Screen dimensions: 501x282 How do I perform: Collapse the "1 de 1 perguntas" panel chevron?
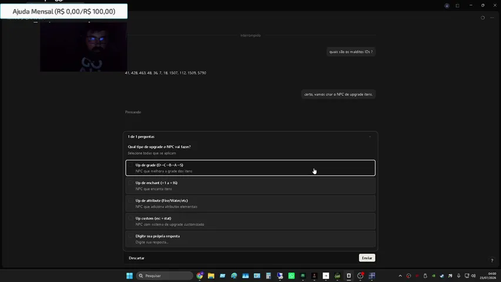coord(370,137)
